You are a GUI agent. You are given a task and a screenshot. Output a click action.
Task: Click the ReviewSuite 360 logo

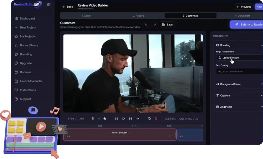(28, 5)
